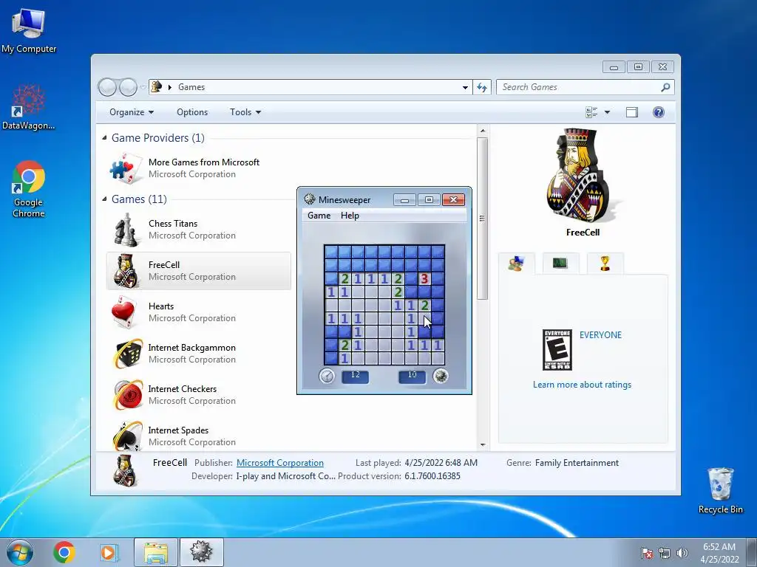Switch to the Explorer taskbar button

[x=156, y=552]
